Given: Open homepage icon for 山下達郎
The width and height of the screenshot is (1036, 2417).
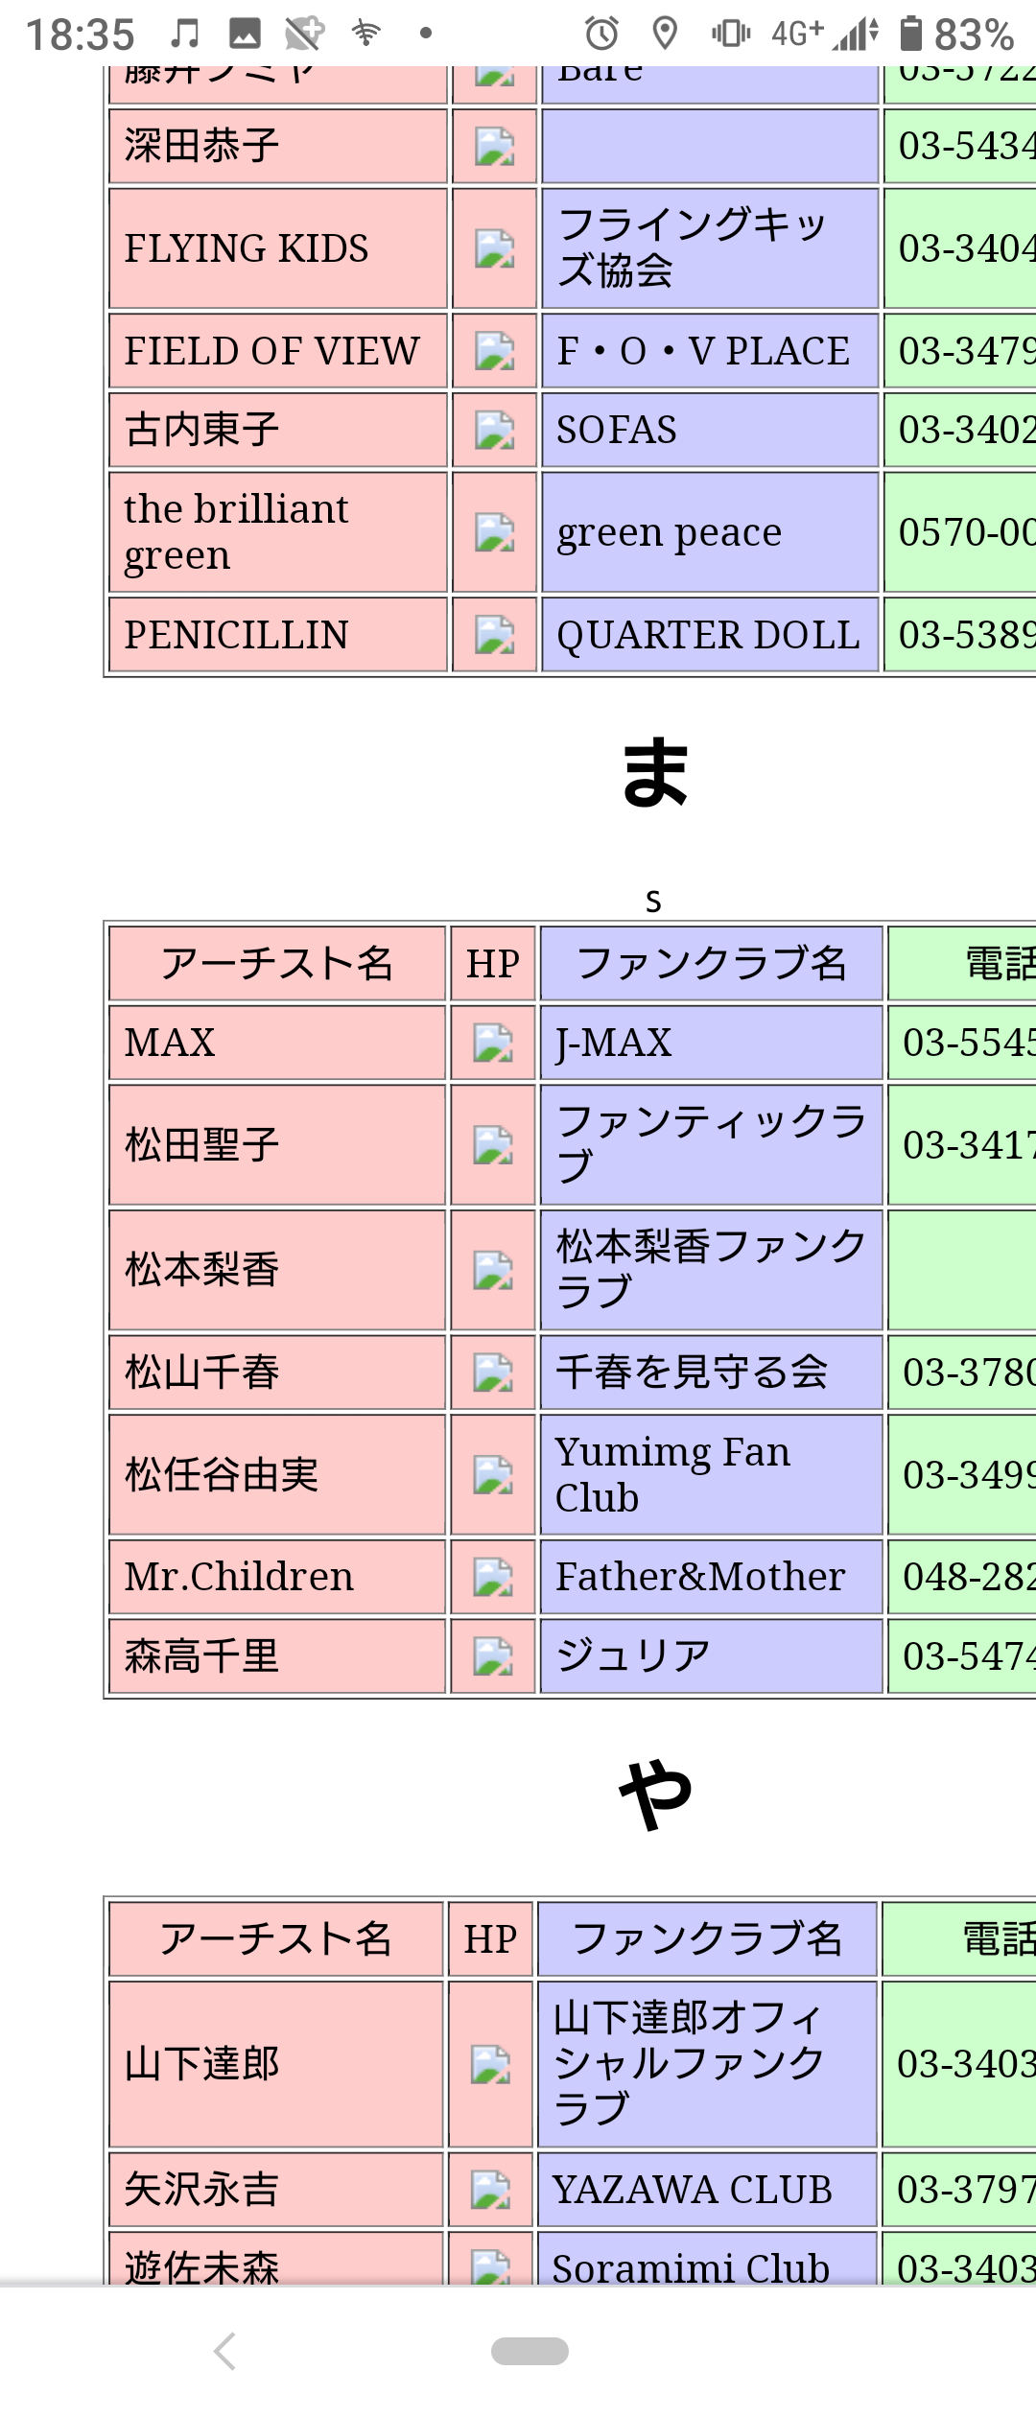Looking at the screenshot, I should 490,2064.
